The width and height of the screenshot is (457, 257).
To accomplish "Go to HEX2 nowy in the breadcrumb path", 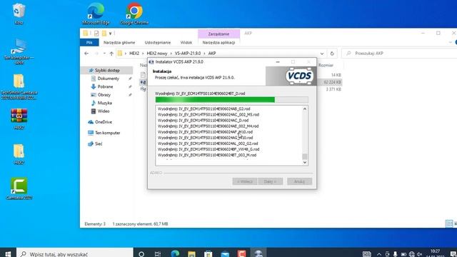I will tap(157, 54).
